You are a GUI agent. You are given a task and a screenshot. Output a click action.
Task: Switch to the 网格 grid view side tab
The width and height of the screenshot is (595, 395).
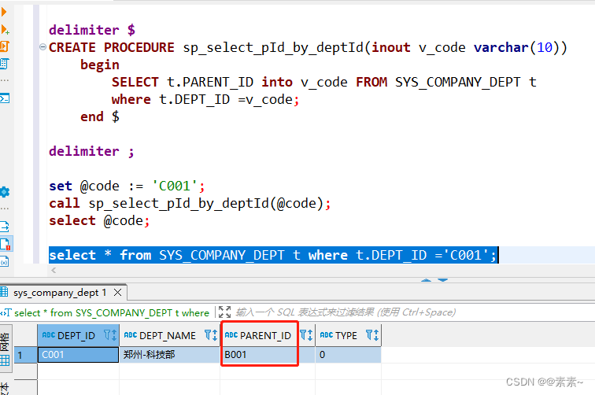6,349
